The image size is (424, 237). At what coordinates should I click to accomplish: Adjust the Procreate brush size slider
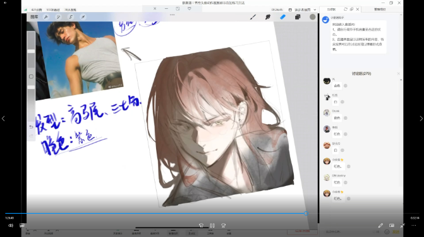tap(31, 51)
